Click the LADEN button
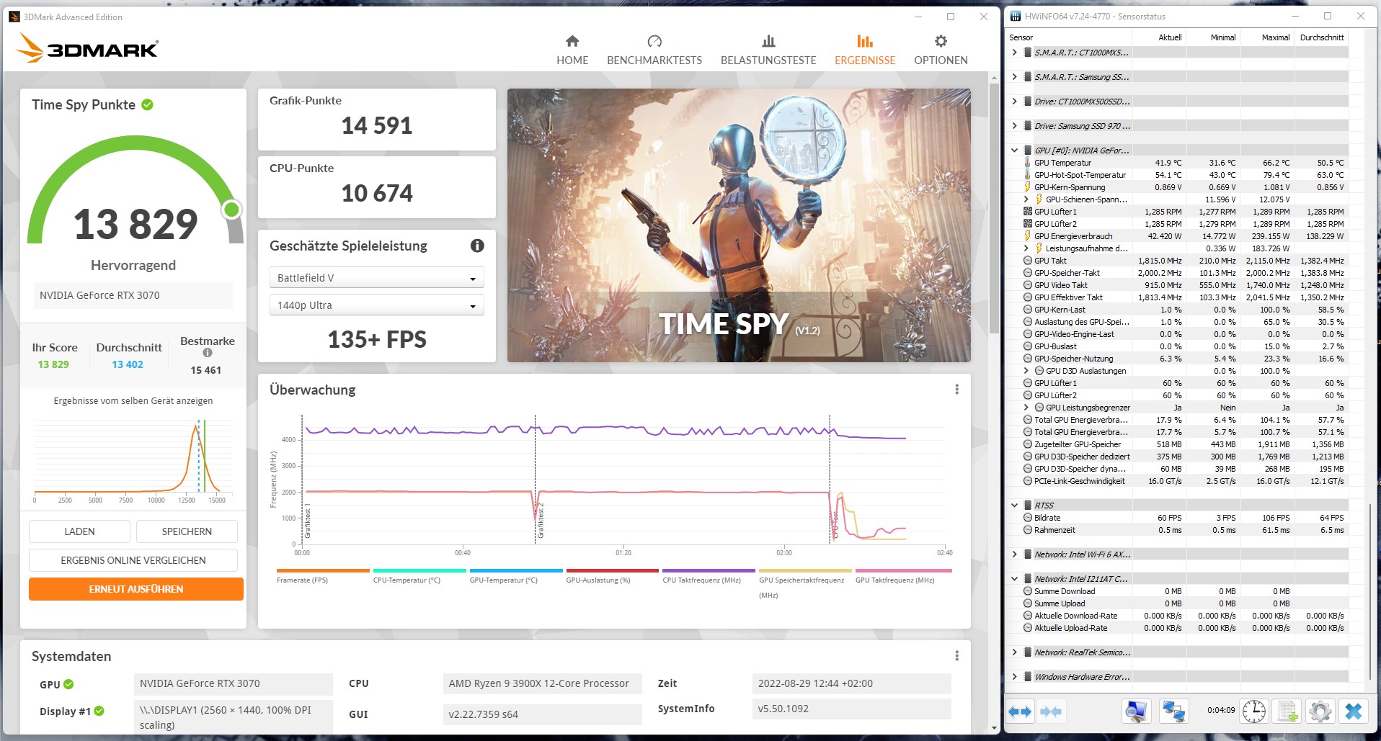The width and height of the screenshot is (1381, 741). pos(79,531)
